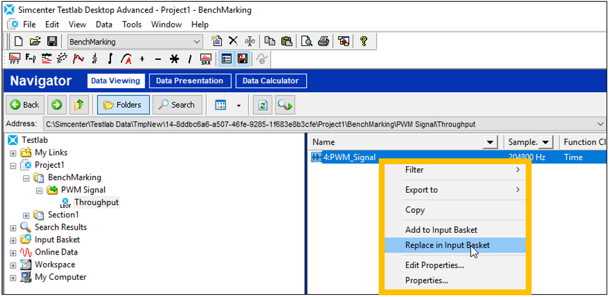Image resolution: width=610 pixels, height=297 pixels.
Task: Collapse the BenchMarking tree node
Action: 26,178
